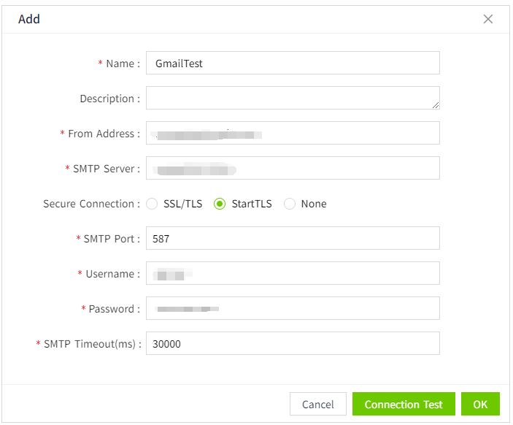The height and width of the screenshot is (425, 513).
Task: Confirm the dialog with OK
Action: [480, 405]
